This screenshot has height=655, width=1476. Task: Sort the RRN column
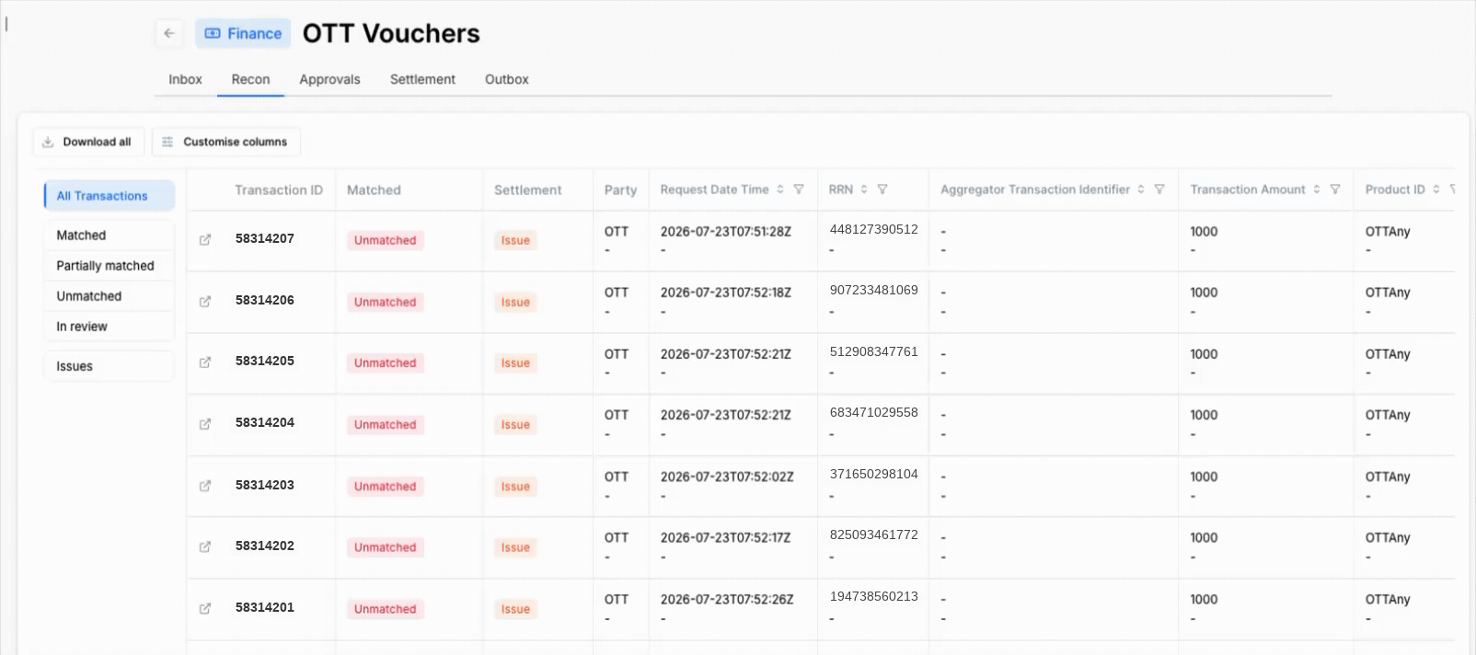[864, 190]
